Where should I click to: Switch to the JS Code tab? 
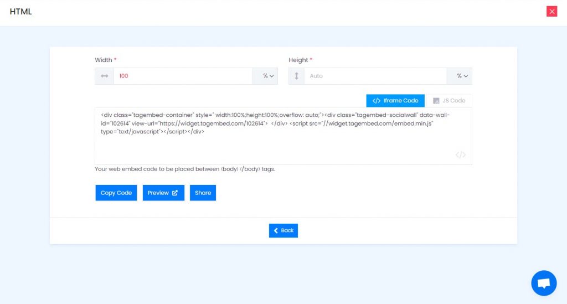pyautogui.click(x=449, y=100)
